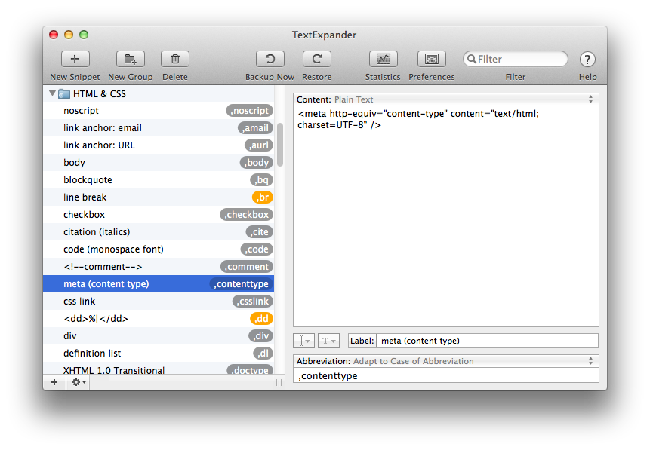Click the New Snippet toolbar icon
This screenshot has width=650, height=450.
(75, 59)
